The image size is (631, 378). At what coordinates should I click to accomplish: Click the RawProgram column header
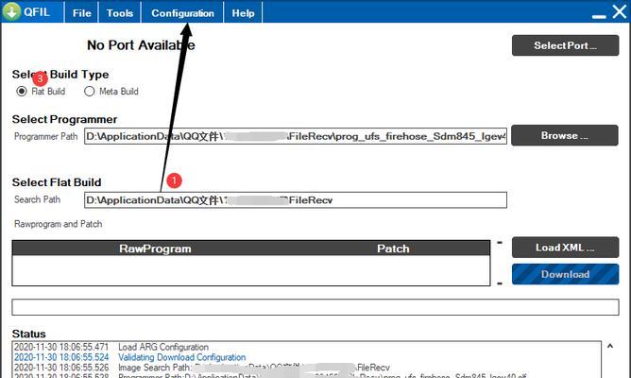click(155, 249)
